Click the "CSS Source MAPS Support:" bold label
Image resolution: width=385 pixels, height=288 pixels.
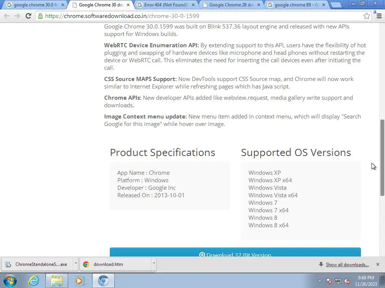[x=141, y=79]
